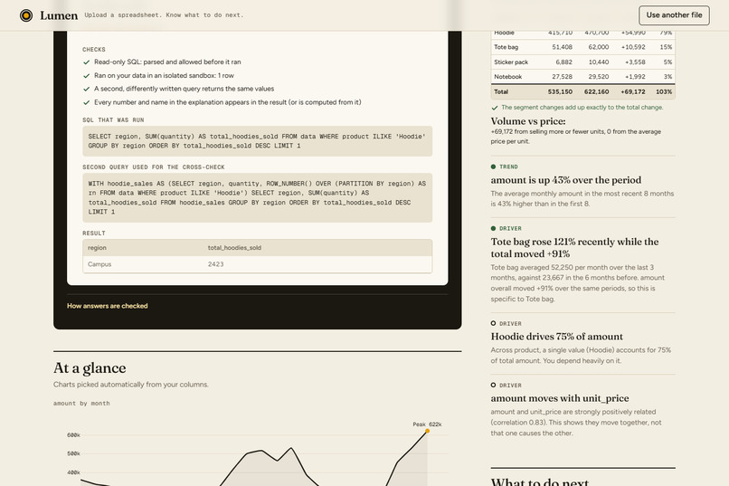Screen dimensions: 729x486
Task: Click the 'amount by month' chart label
Action: pyautogui.click(x=81, y=404)
